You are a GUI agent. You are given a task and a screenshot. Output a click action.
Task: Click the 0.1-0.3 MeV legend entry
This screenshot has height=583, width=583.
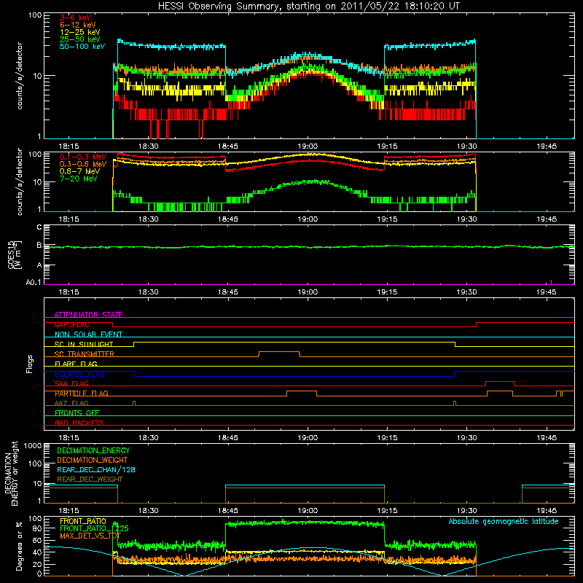point(83,157)
